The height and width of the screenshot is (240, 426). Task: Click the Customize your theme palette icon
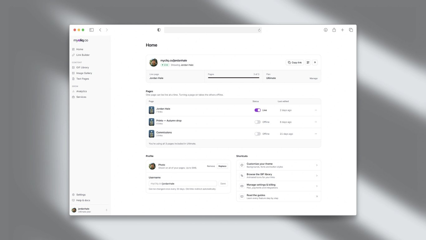pyautogui.click(x=242, y=165)
